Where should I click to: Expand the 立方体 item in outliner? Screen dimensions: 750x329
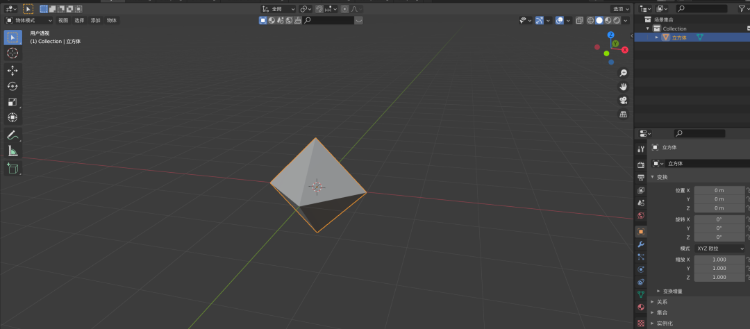point(657,37)
